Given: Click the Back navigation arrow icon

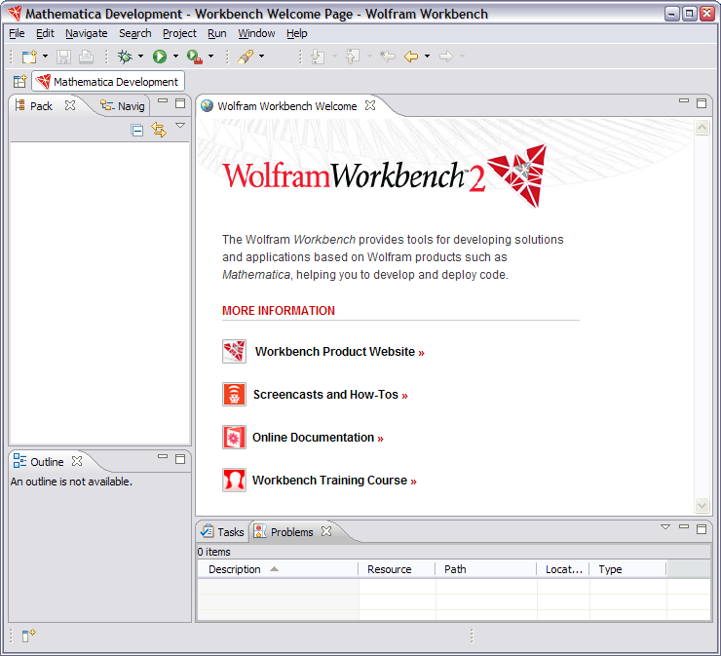Looking at the screenshot, I should [411, 58].
